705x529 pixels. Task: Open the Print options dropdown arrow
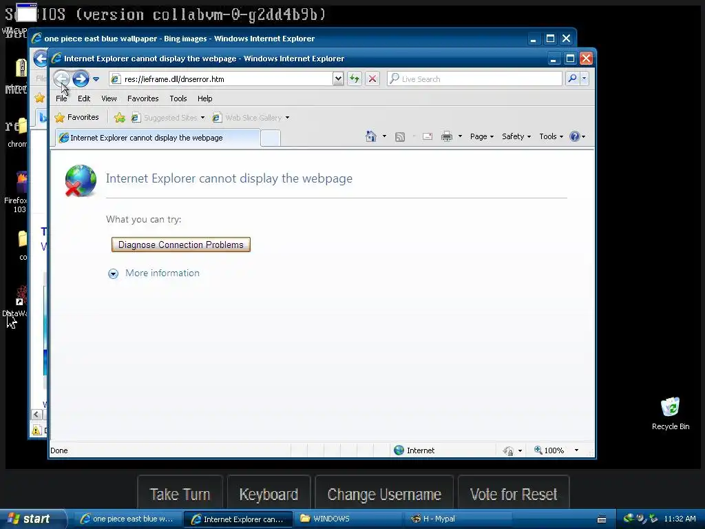[x=460, y=136]
